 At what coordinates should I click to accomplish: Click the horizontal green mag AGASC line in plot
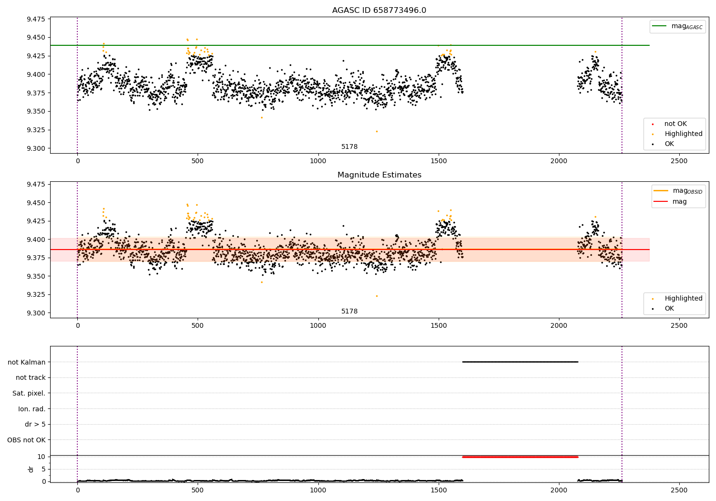tap(349, 45)
